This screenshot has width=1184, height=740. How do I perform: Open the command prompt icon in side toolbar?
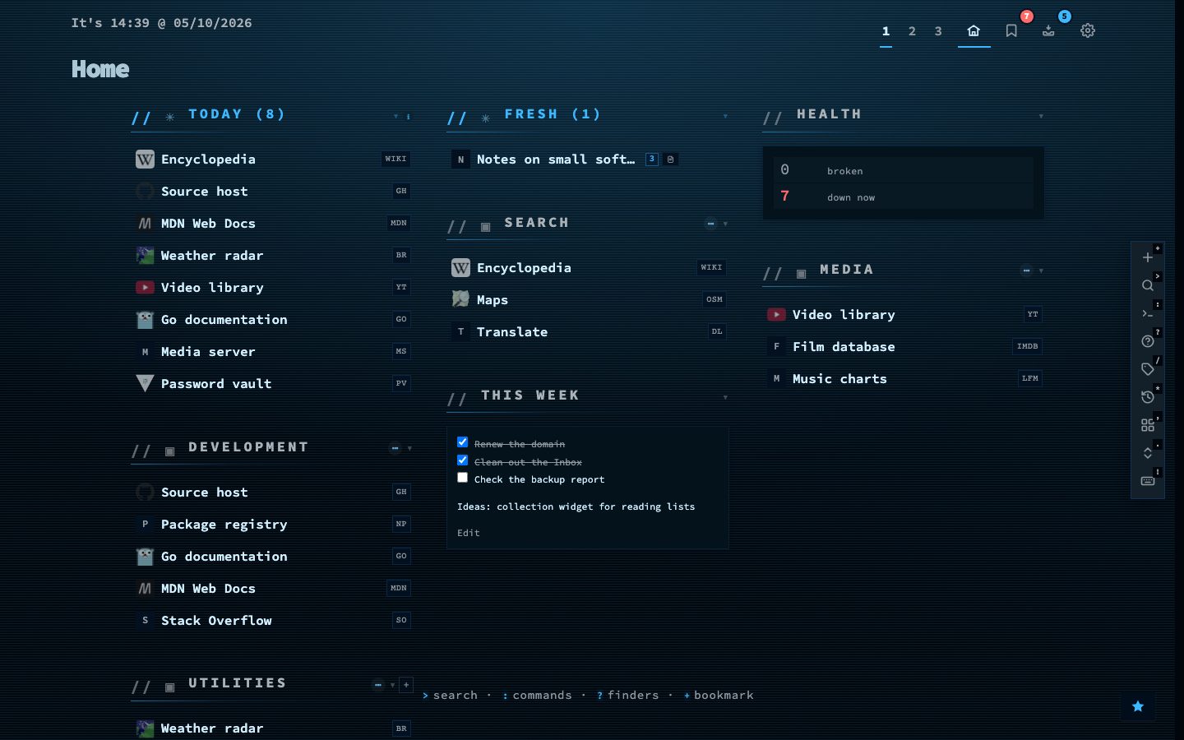[x=1148, y=313]
